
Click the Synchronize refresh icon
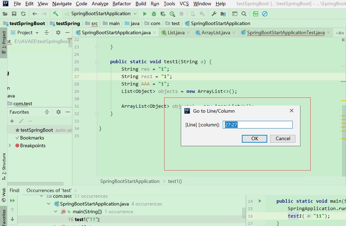point(23,14)
